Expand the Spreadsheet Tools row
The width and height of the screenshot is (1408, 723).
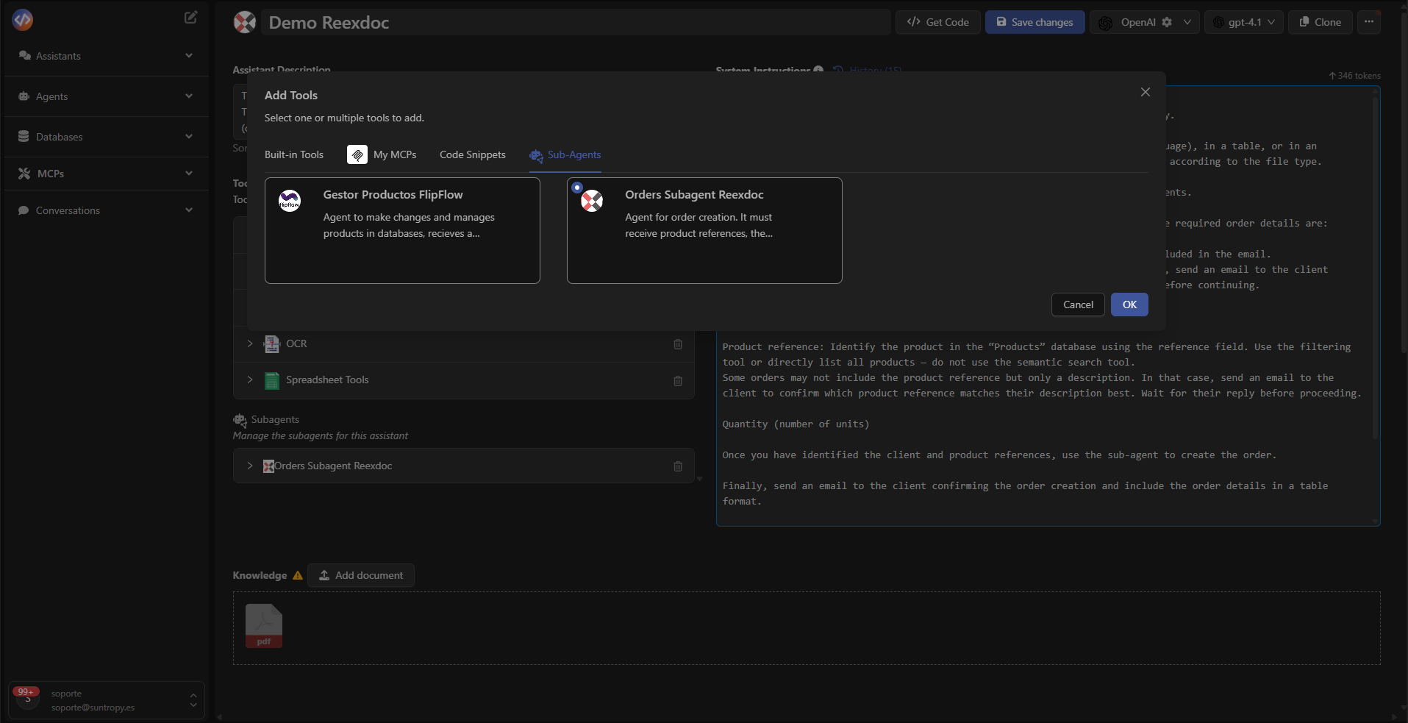coord(250,380)
